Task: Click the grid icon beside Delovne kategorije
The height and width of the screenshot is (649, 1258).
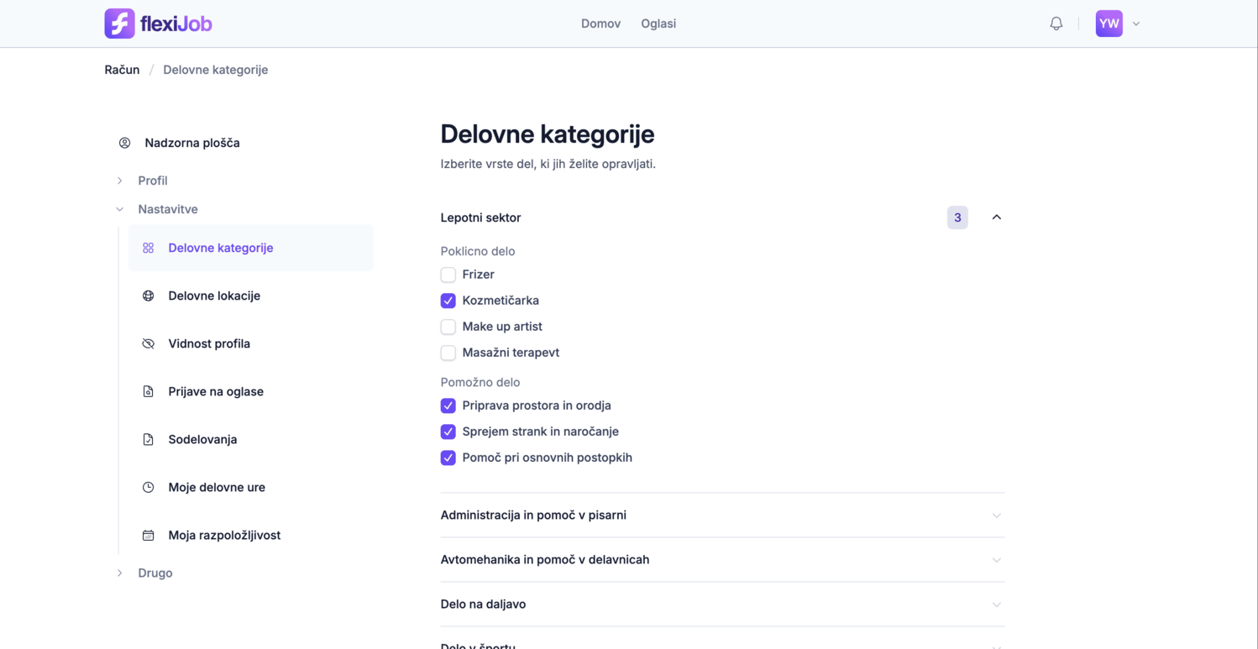Action: point(148,248)
